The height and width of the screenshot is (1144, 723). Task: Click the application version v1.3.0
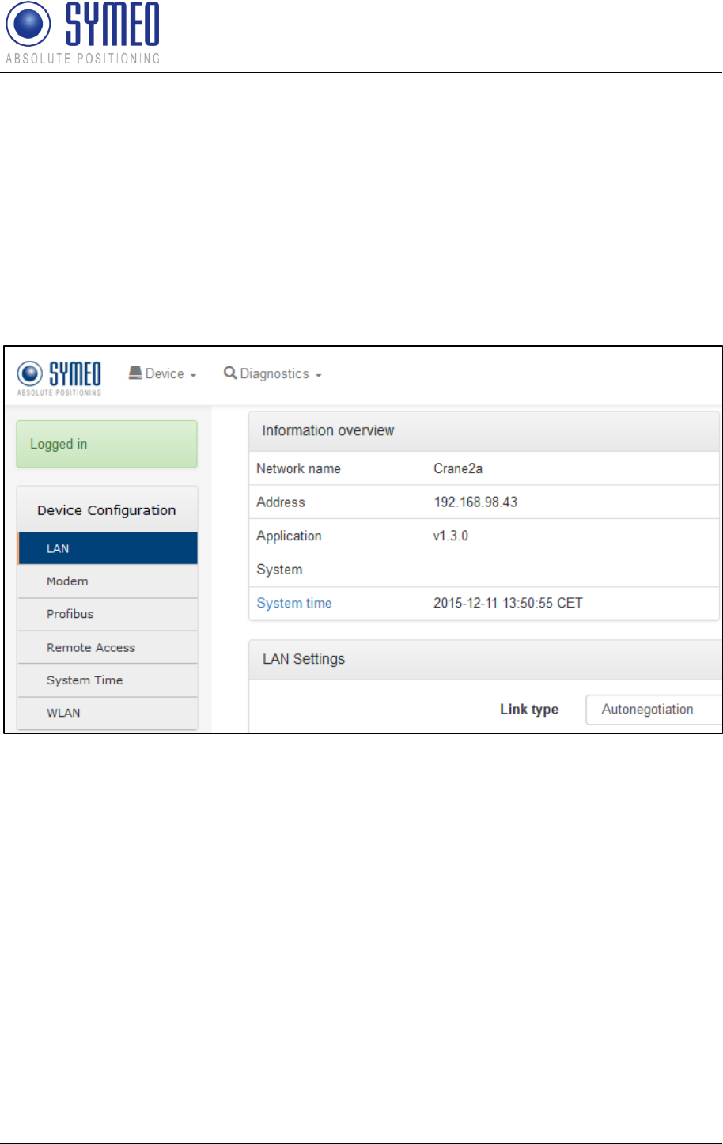(451, 536)
